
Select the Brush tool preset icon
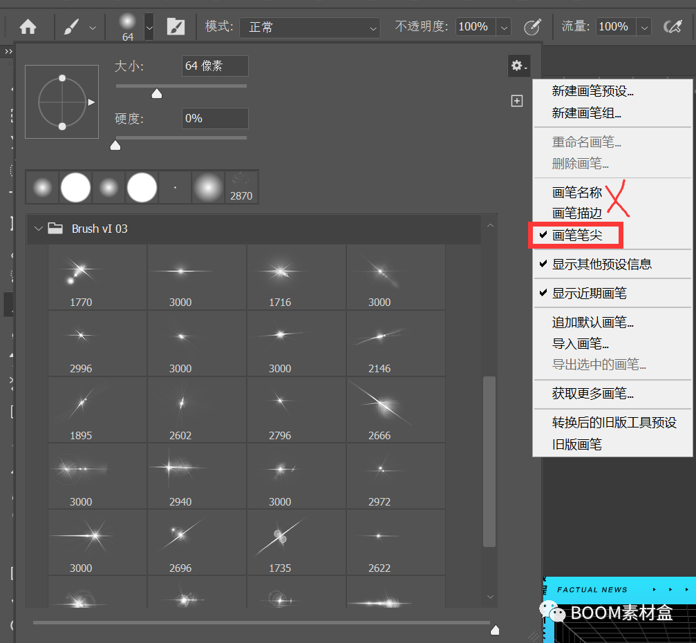[70, 26]
